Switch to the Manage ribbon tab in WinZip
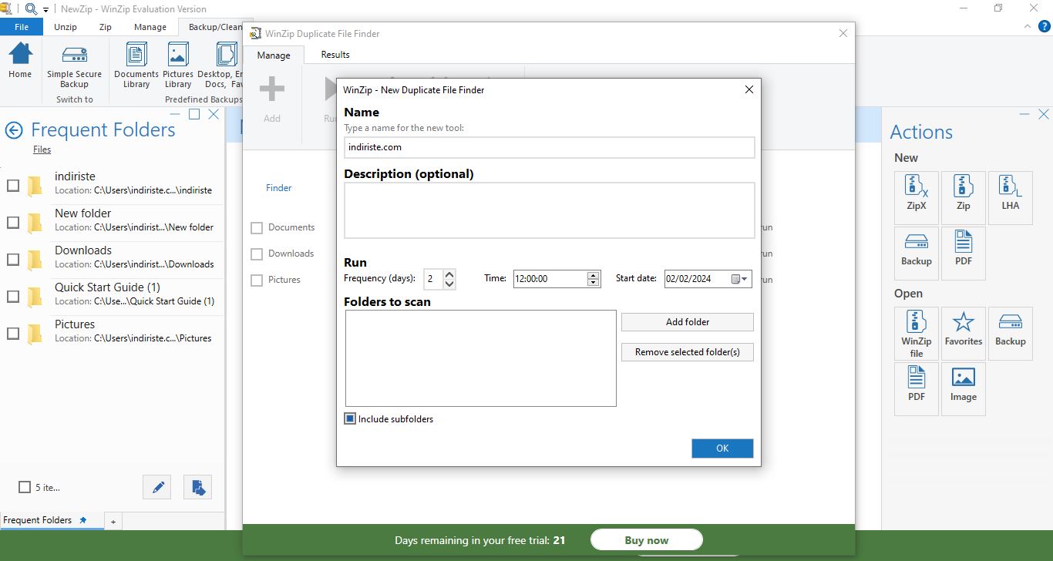The height and width of the screenshot is (561, 1053). [150, 27]
